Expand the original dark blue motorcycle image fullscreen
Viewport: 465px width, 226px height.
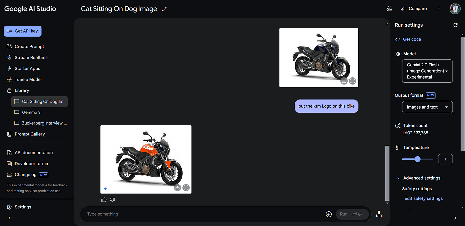(353, 81)
